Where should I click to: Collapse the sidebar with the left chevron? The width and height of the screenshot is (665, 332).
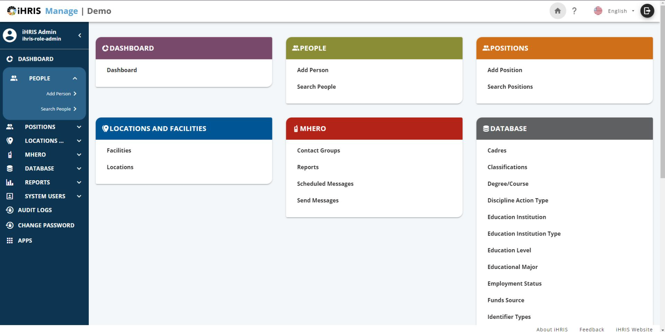(x=80, y=35)
